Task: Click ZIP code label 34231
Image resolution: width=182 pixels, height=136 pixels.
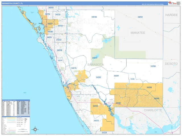Action: click(49, 37)
